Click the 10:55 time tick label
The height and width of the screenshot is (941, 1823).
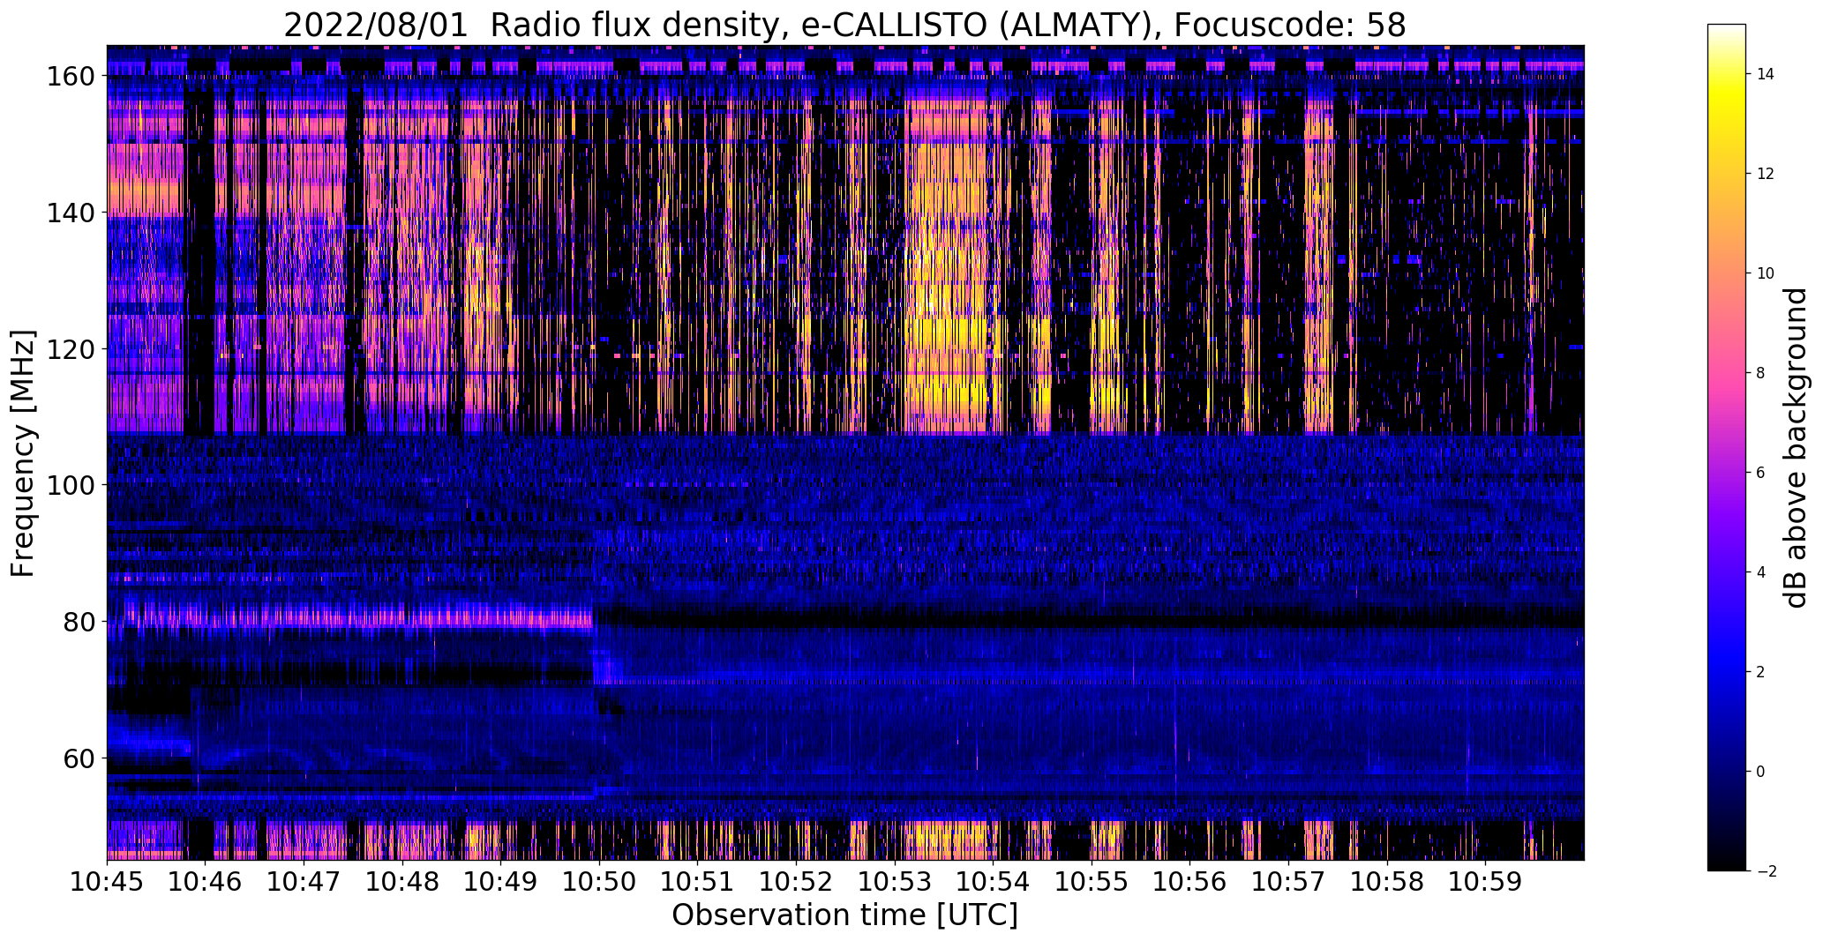click(1092, 882)
